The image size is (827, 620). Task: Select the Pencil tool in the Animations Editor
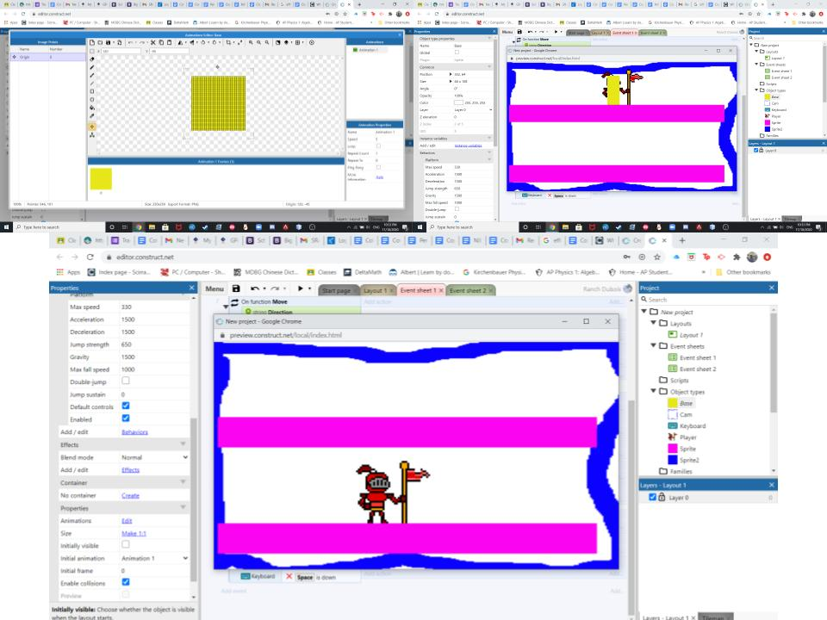(92, 67)
